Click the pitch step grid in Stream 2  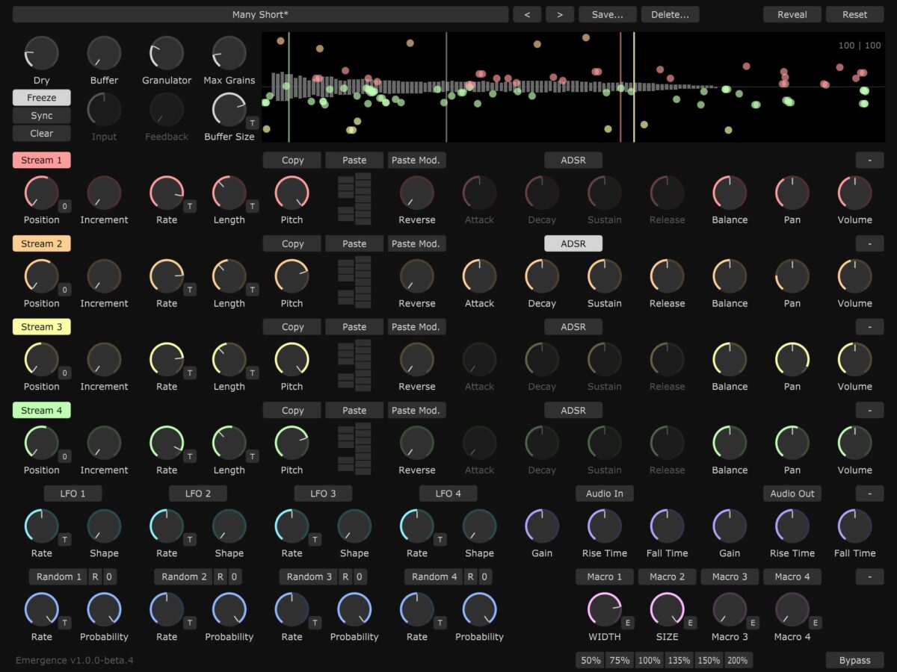(x=354, y=281)
